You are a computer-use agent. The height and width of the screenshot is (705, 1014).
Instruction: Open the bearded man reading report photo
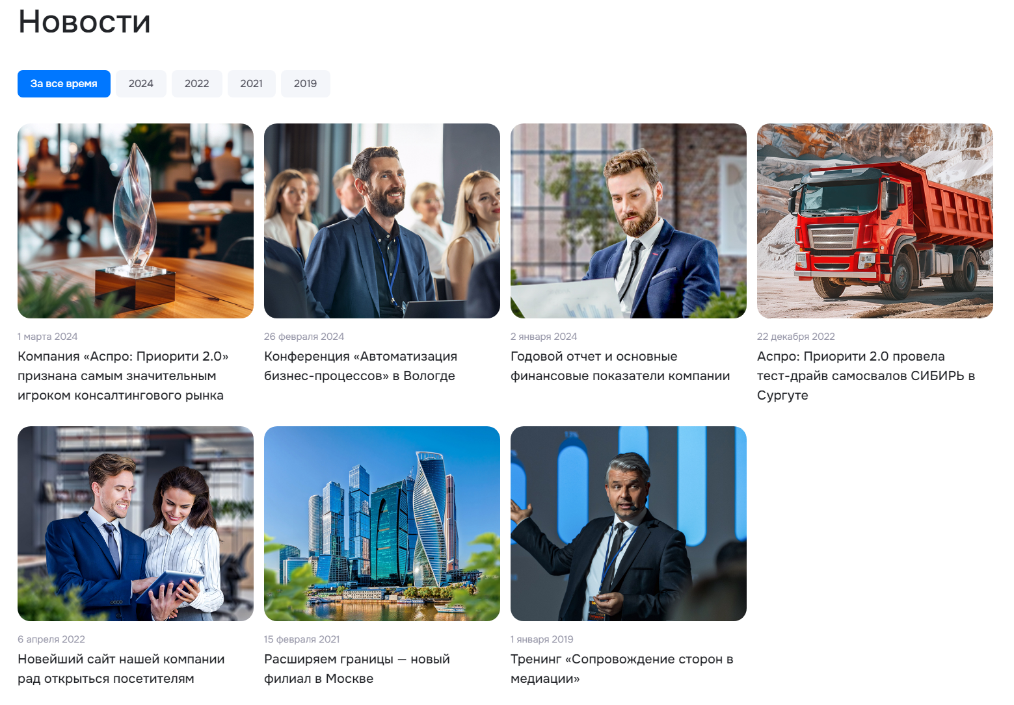(628, 221)
